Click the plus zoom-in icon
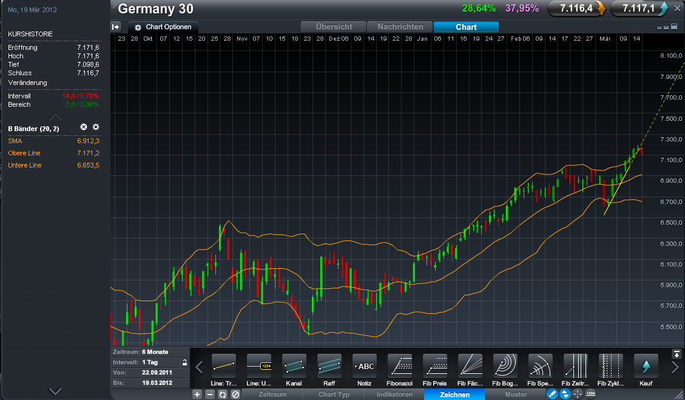Viewport: 685px width, 400px height. [197, 395]
